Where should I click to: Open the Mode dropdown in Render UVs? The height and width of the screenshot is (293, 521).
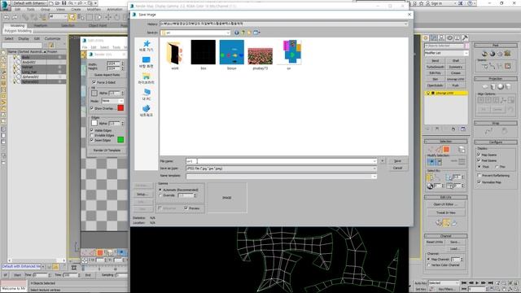[x=121, y=101]
